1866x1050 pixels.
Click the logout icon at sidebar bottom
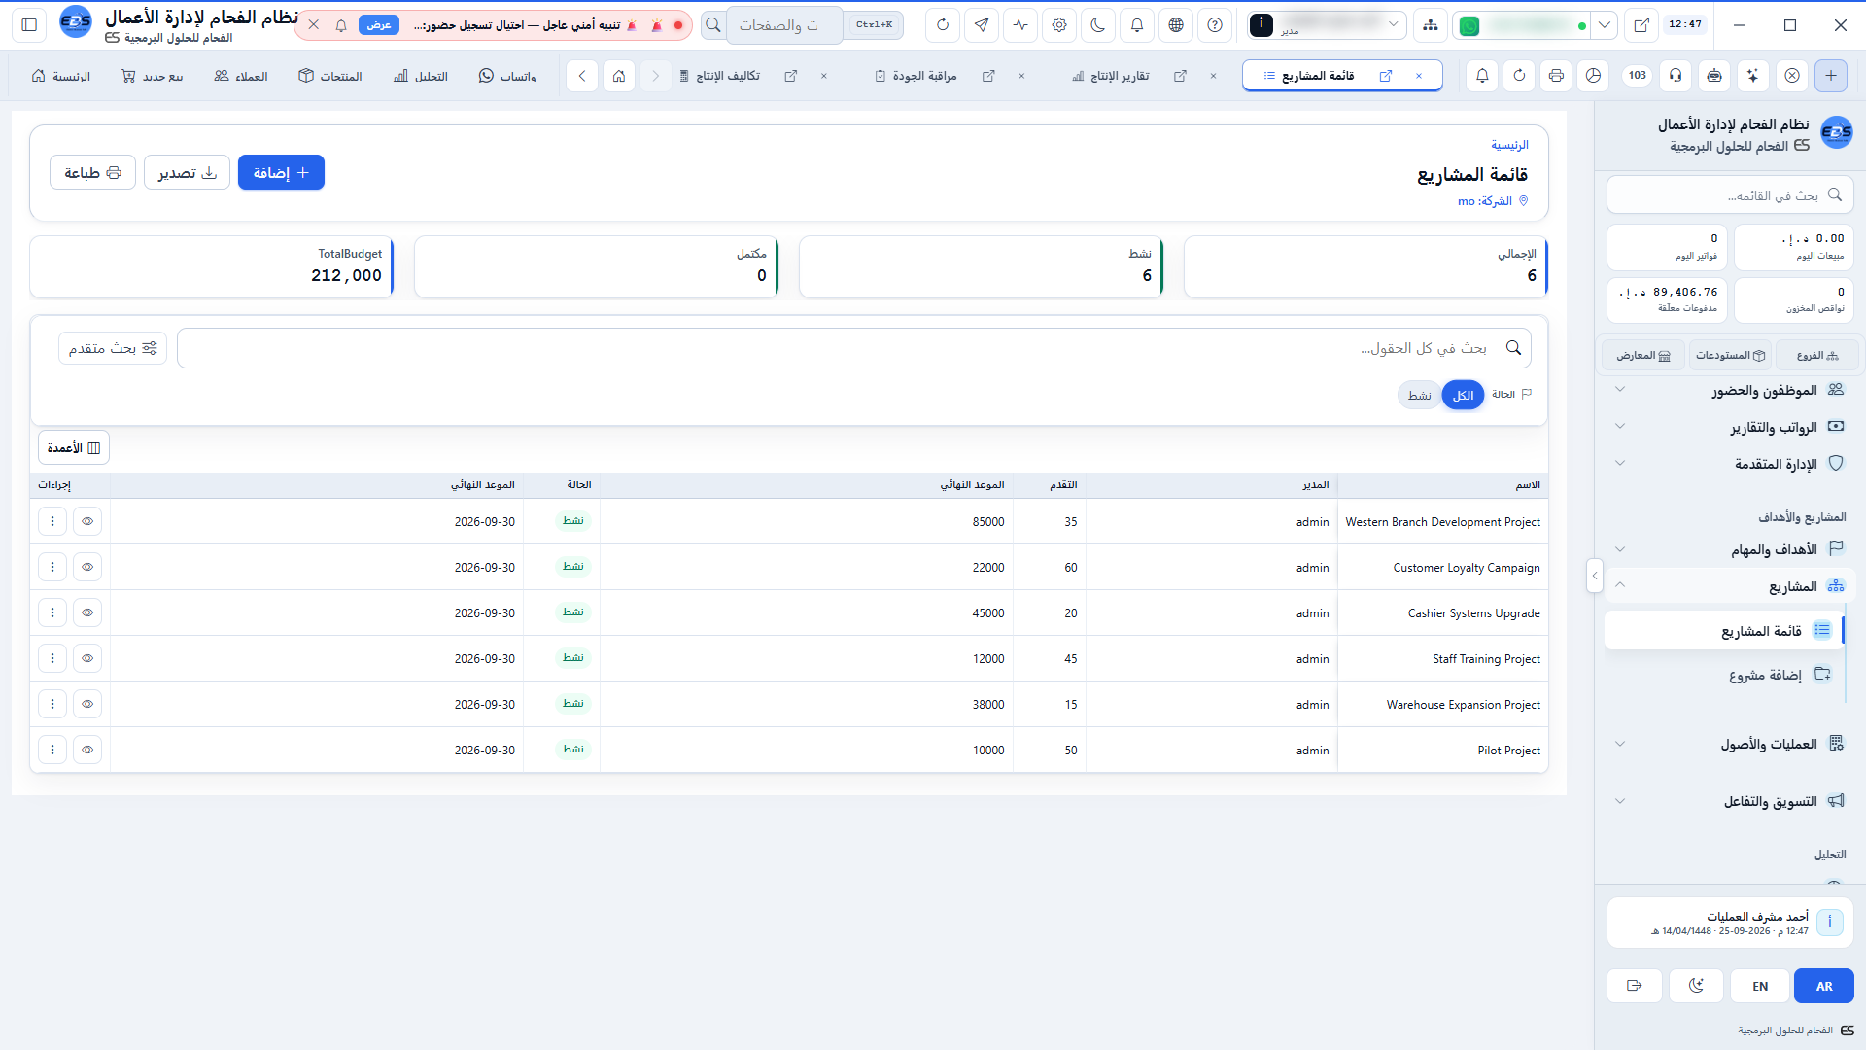pyautogui.click(x=1635, y=986)
